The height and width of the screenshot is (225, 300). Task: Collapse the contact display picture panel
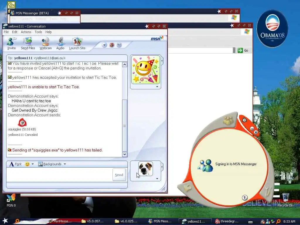[162, 61]
